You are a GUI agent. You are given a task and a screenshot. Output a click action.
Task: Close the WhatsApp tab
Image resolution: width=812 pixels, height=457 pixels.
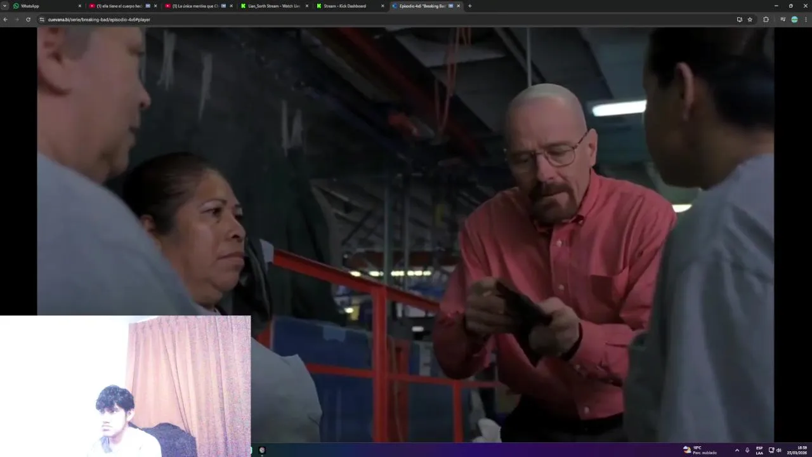click(x=80, y=6)
